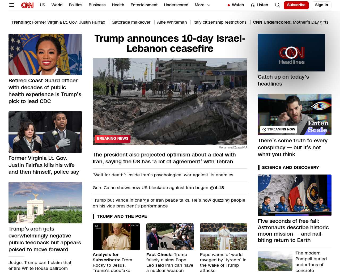Read the Former Virginia Lt. Gov. headline
This screenshot has height=272, width=340.
click(x=44, y=165)
